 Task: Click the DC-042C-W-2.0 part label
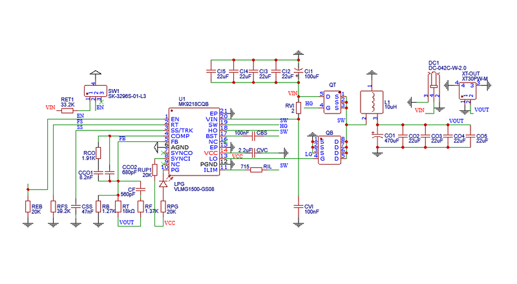click(447, 68)
